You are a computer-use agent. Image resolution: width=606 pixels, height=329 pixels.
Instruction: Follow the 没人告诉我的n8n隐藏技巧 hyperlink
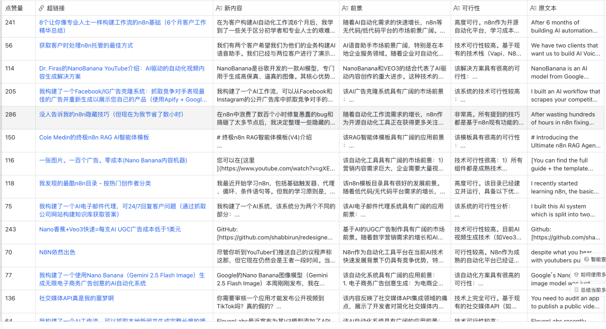click(x=111, y=114)
